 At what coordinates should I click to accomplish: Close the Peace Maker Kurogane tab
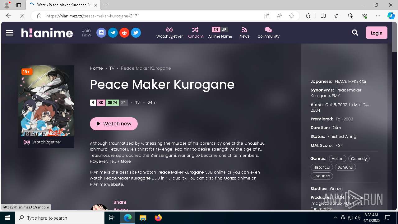pos(95,5)
